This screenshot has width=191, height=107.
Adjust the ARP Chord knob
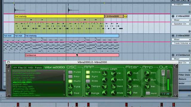coord(113,86)
